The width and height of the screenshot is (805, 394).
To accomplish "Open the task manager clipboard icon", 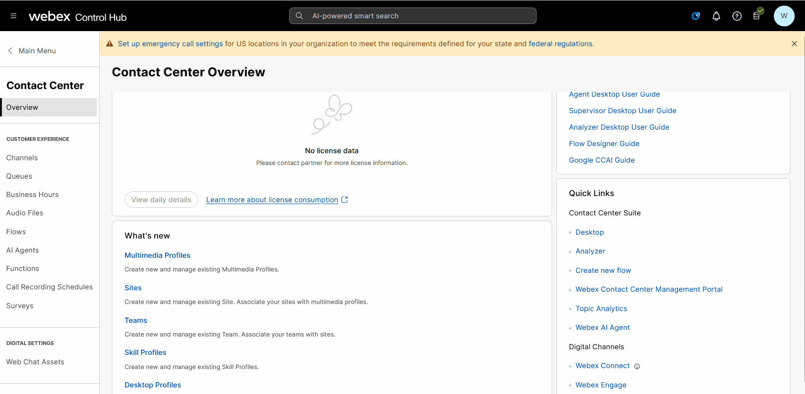I will click(756, 16).
